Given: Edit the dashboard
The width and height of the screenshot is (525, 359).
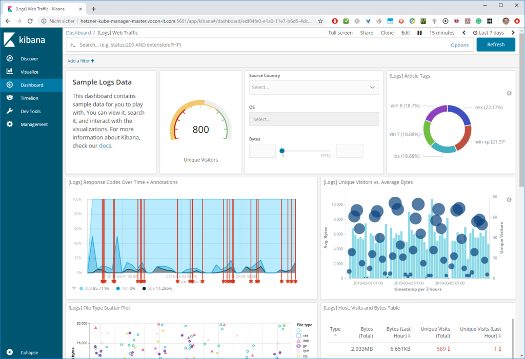Looking at the screenshot, I should click(406, 33).
